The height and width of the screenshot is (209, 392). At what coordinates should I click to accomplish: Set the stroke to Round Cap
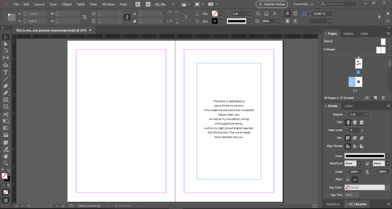(354, 122)
